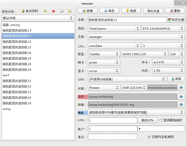This screenshot has height=147, width=187.
Task: Click the 弹出光盘 eject disc button
Action: click(x=153, y=11)
